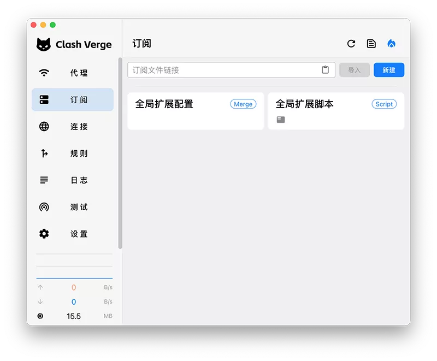Screen dimensions: 437x361
Task: Click the download arrow traffic icon
Action: [x=40, y=301]
